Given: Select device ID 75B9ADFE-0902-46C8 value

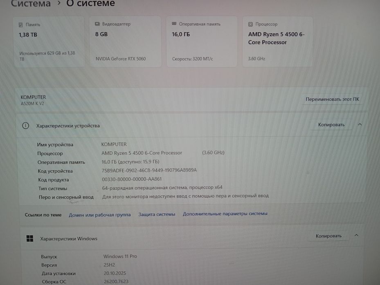Looking at the screenshot, I should [149, 170].
